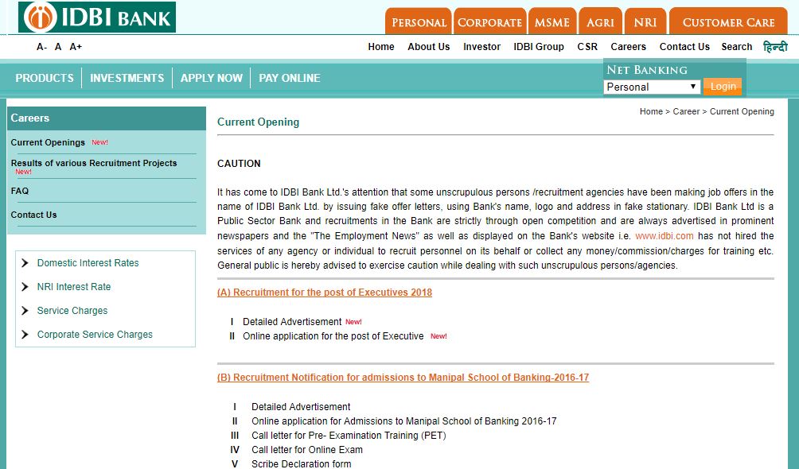799x469 pixels.
Task: Open Results of various Recruitment Projects
Action: [94, 163]
